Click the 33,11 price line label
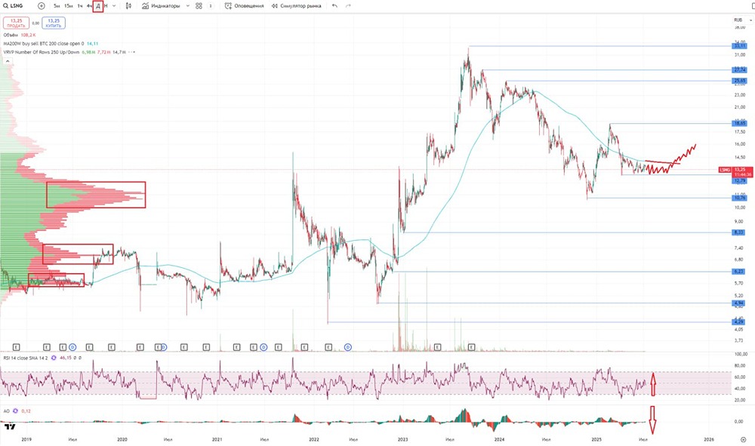This screenshot has width=755, height=446. (x=740, y=46)
